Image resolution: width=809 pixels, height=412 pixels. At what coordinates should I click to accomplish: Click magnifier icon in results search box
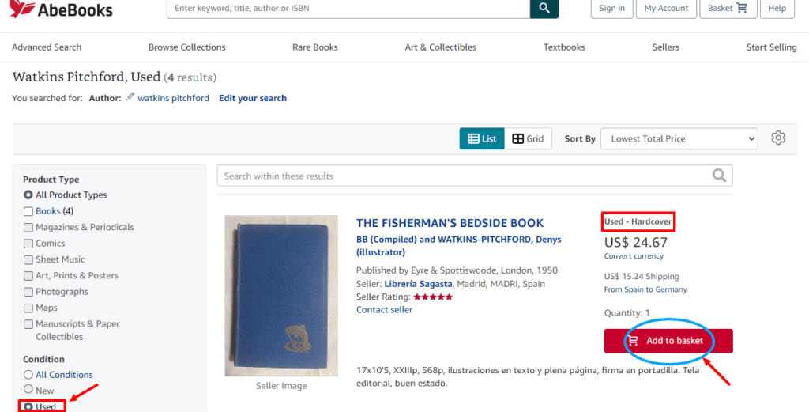[x=719, y=176]
